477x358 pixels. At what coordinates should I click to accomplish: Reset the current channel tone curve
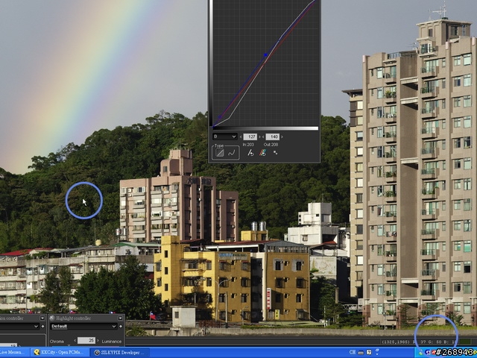coord(250,152)
